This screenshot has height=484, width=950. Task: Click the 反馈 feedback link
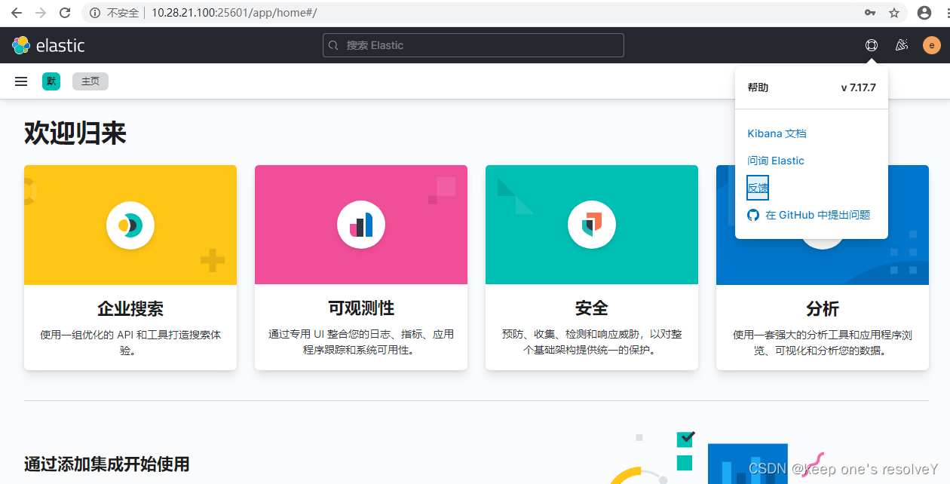[758, 188]
